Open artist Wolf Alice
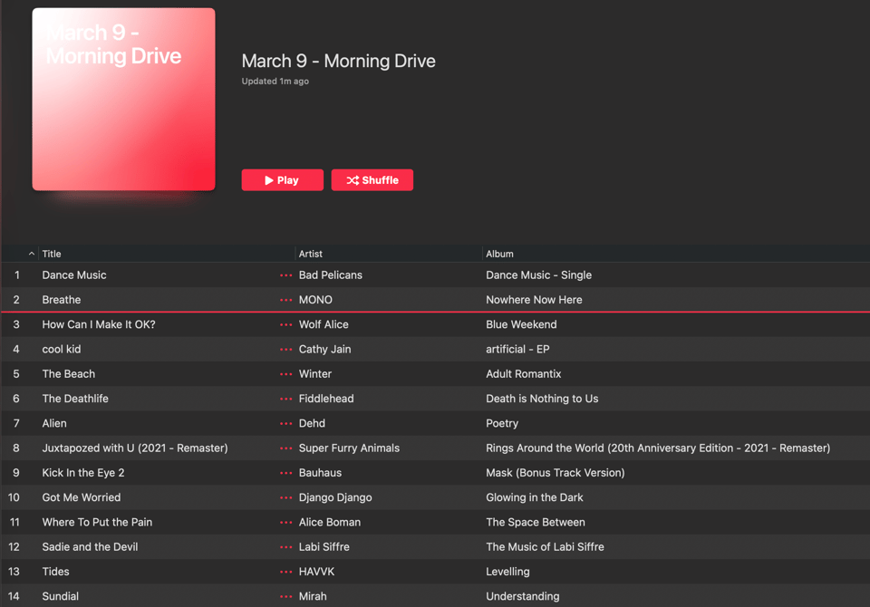This screenshot has height=607, width=870. coord(324,324)
